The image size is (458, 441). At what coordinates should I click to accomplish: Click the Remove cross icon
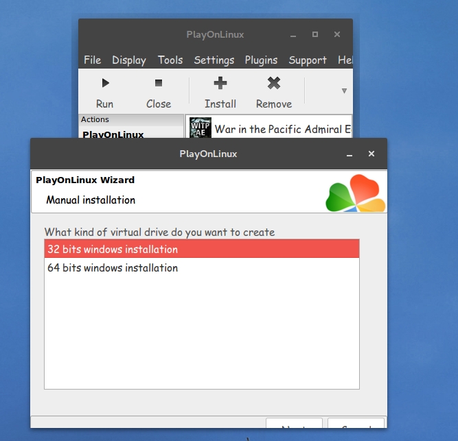point(274,83)
